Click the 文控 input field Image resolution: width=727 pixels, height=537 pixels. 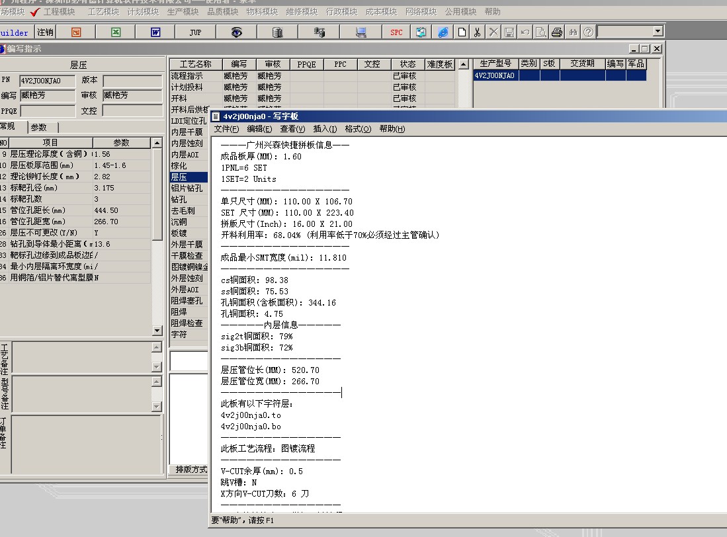(x=132, y=110)
